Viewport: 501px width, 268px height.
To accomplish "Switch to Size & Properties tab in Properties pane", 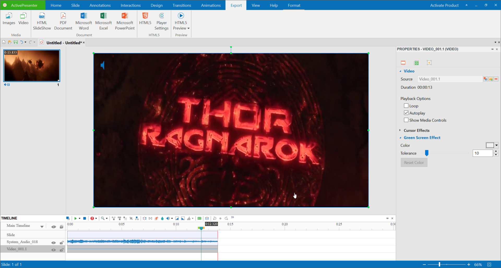I will click(416, 62).
